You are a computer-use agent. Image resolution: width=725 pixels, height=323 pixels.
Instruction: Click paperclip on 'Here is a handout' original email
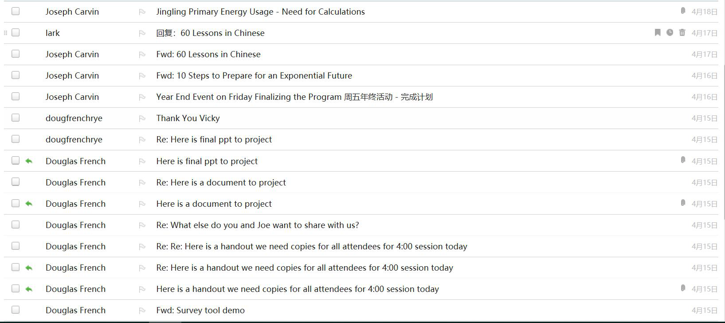pos(683,288)
